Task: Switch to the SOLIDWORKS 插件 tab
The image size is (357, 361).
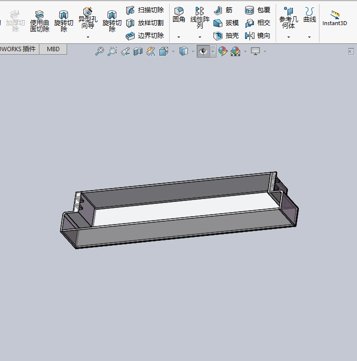Action: point(19,49)
